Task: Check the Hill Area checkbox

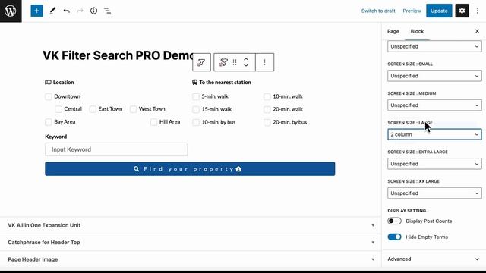Action: click(153, 122)
